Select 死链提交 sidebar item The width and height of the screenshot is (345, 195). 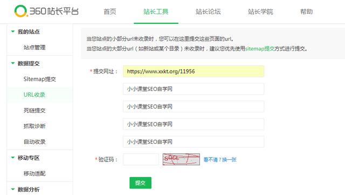(x=34, y=110)
